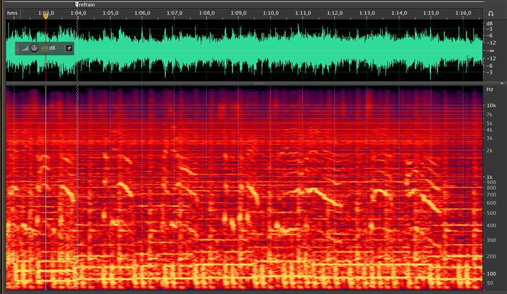Click the volume ramp icon in HUD
Screen dimensions: 507x294
point(25,48)
